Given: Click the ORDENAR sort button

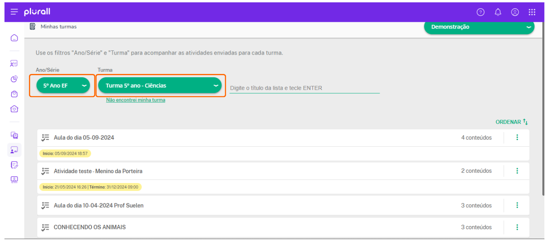Looking at the screenshot, I should (512, 122).
